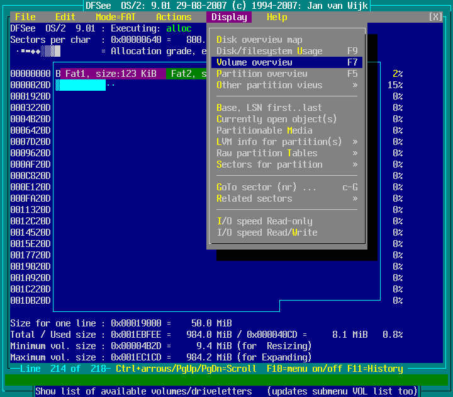Enable I/O speed Read-only
The height and width of the screenshot is (397, 453).
pyautogui.click(x=264, y=221)
